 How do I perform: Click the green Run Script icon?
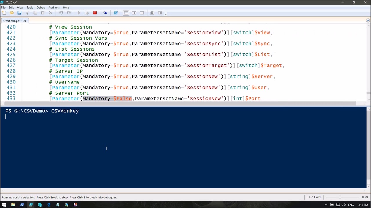point(79,13)
